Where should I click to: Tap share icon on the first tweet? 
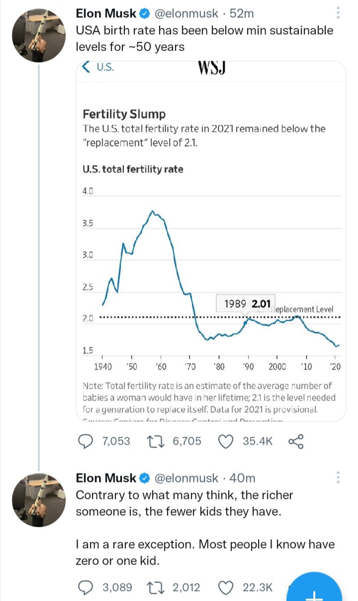295,441
